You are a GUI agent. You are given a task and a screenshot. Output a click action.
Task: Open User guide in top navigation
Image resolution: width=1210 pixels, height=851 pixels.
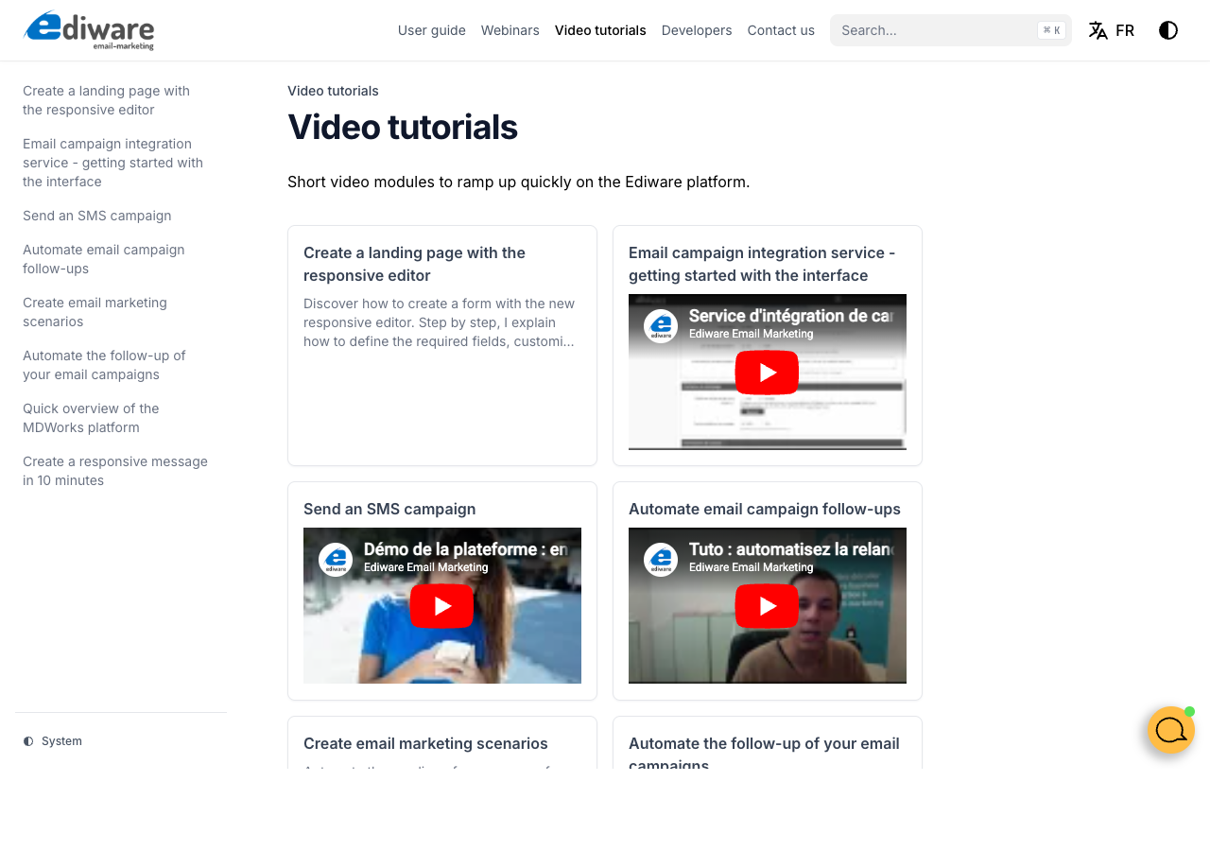pos(432,30)
